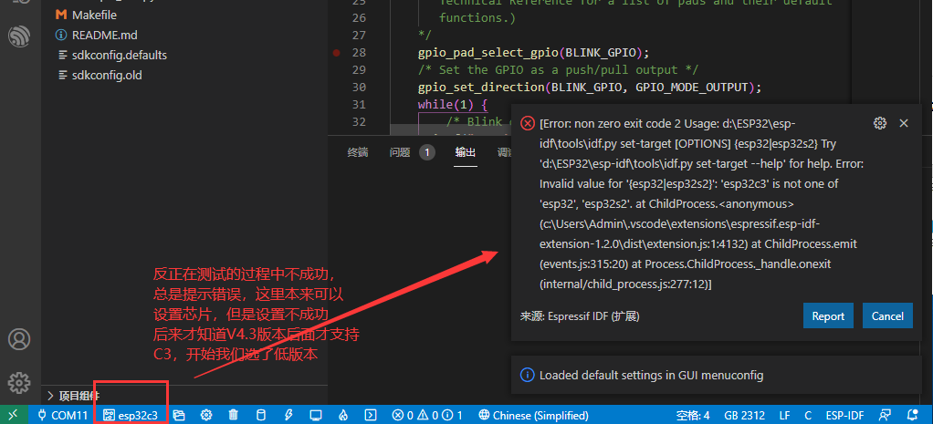Screen dimensions: 933x424
Task: Open sdkconfig.old file
Action: click(x=107, y=76)
